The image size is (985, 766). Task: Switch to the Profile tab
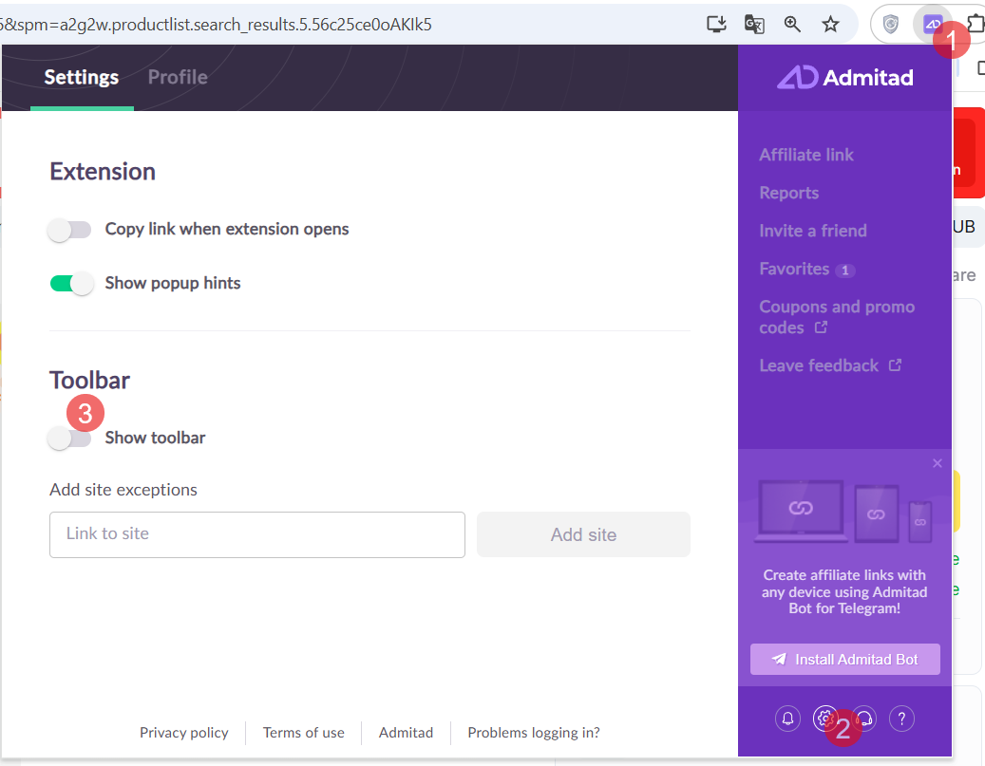[x=178, y=77]
